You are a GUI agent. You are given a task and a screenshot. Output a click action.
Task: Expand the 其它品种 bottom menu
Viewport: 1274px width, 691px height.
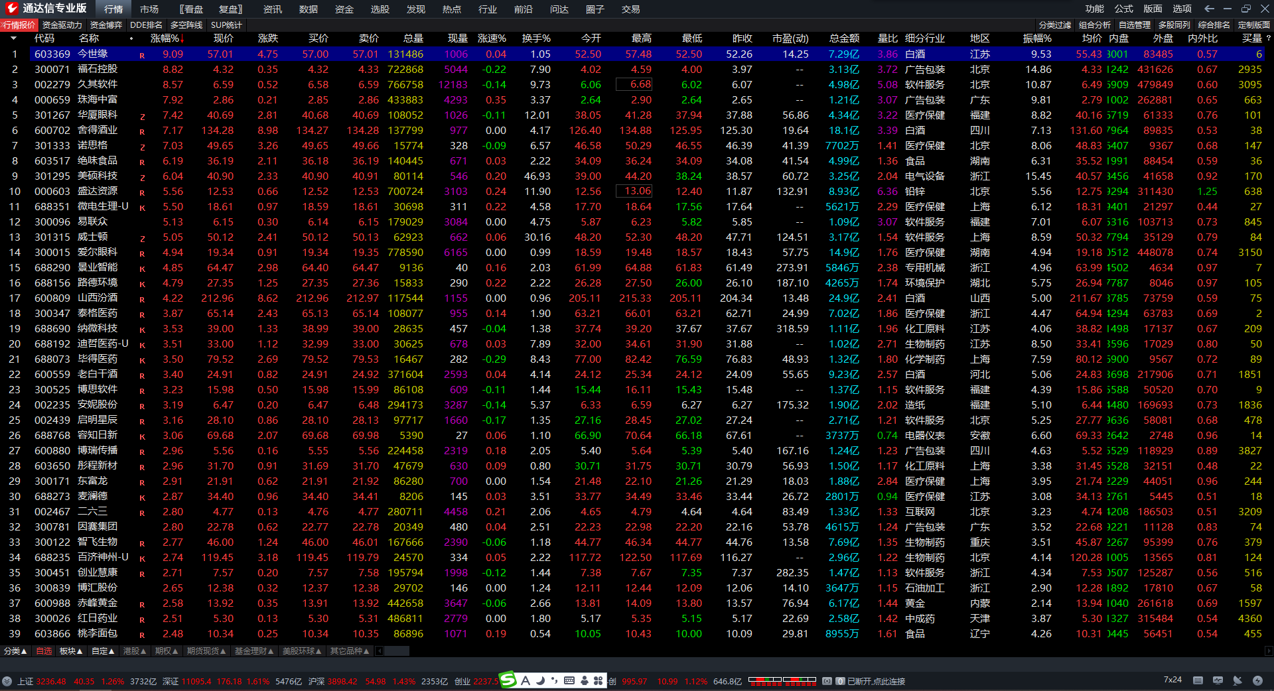[350, 651]
